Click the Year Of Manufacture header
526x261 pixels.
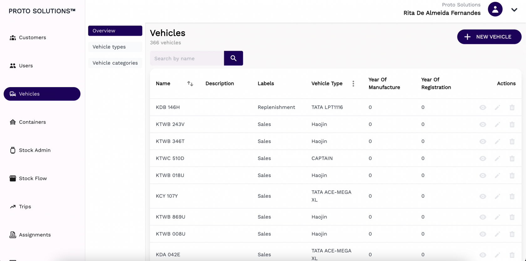pos(384,83)
